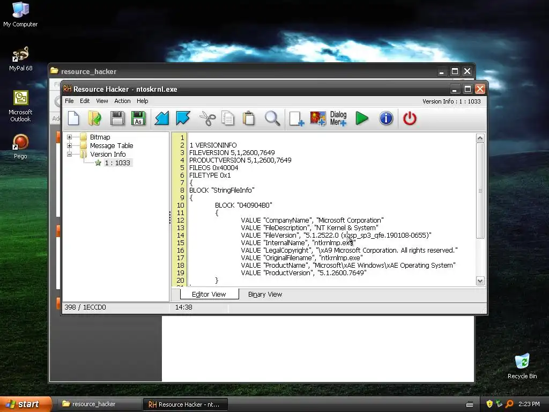Click the Copy pages icon
Screen dimensions: 549x412
coord(228,119)
